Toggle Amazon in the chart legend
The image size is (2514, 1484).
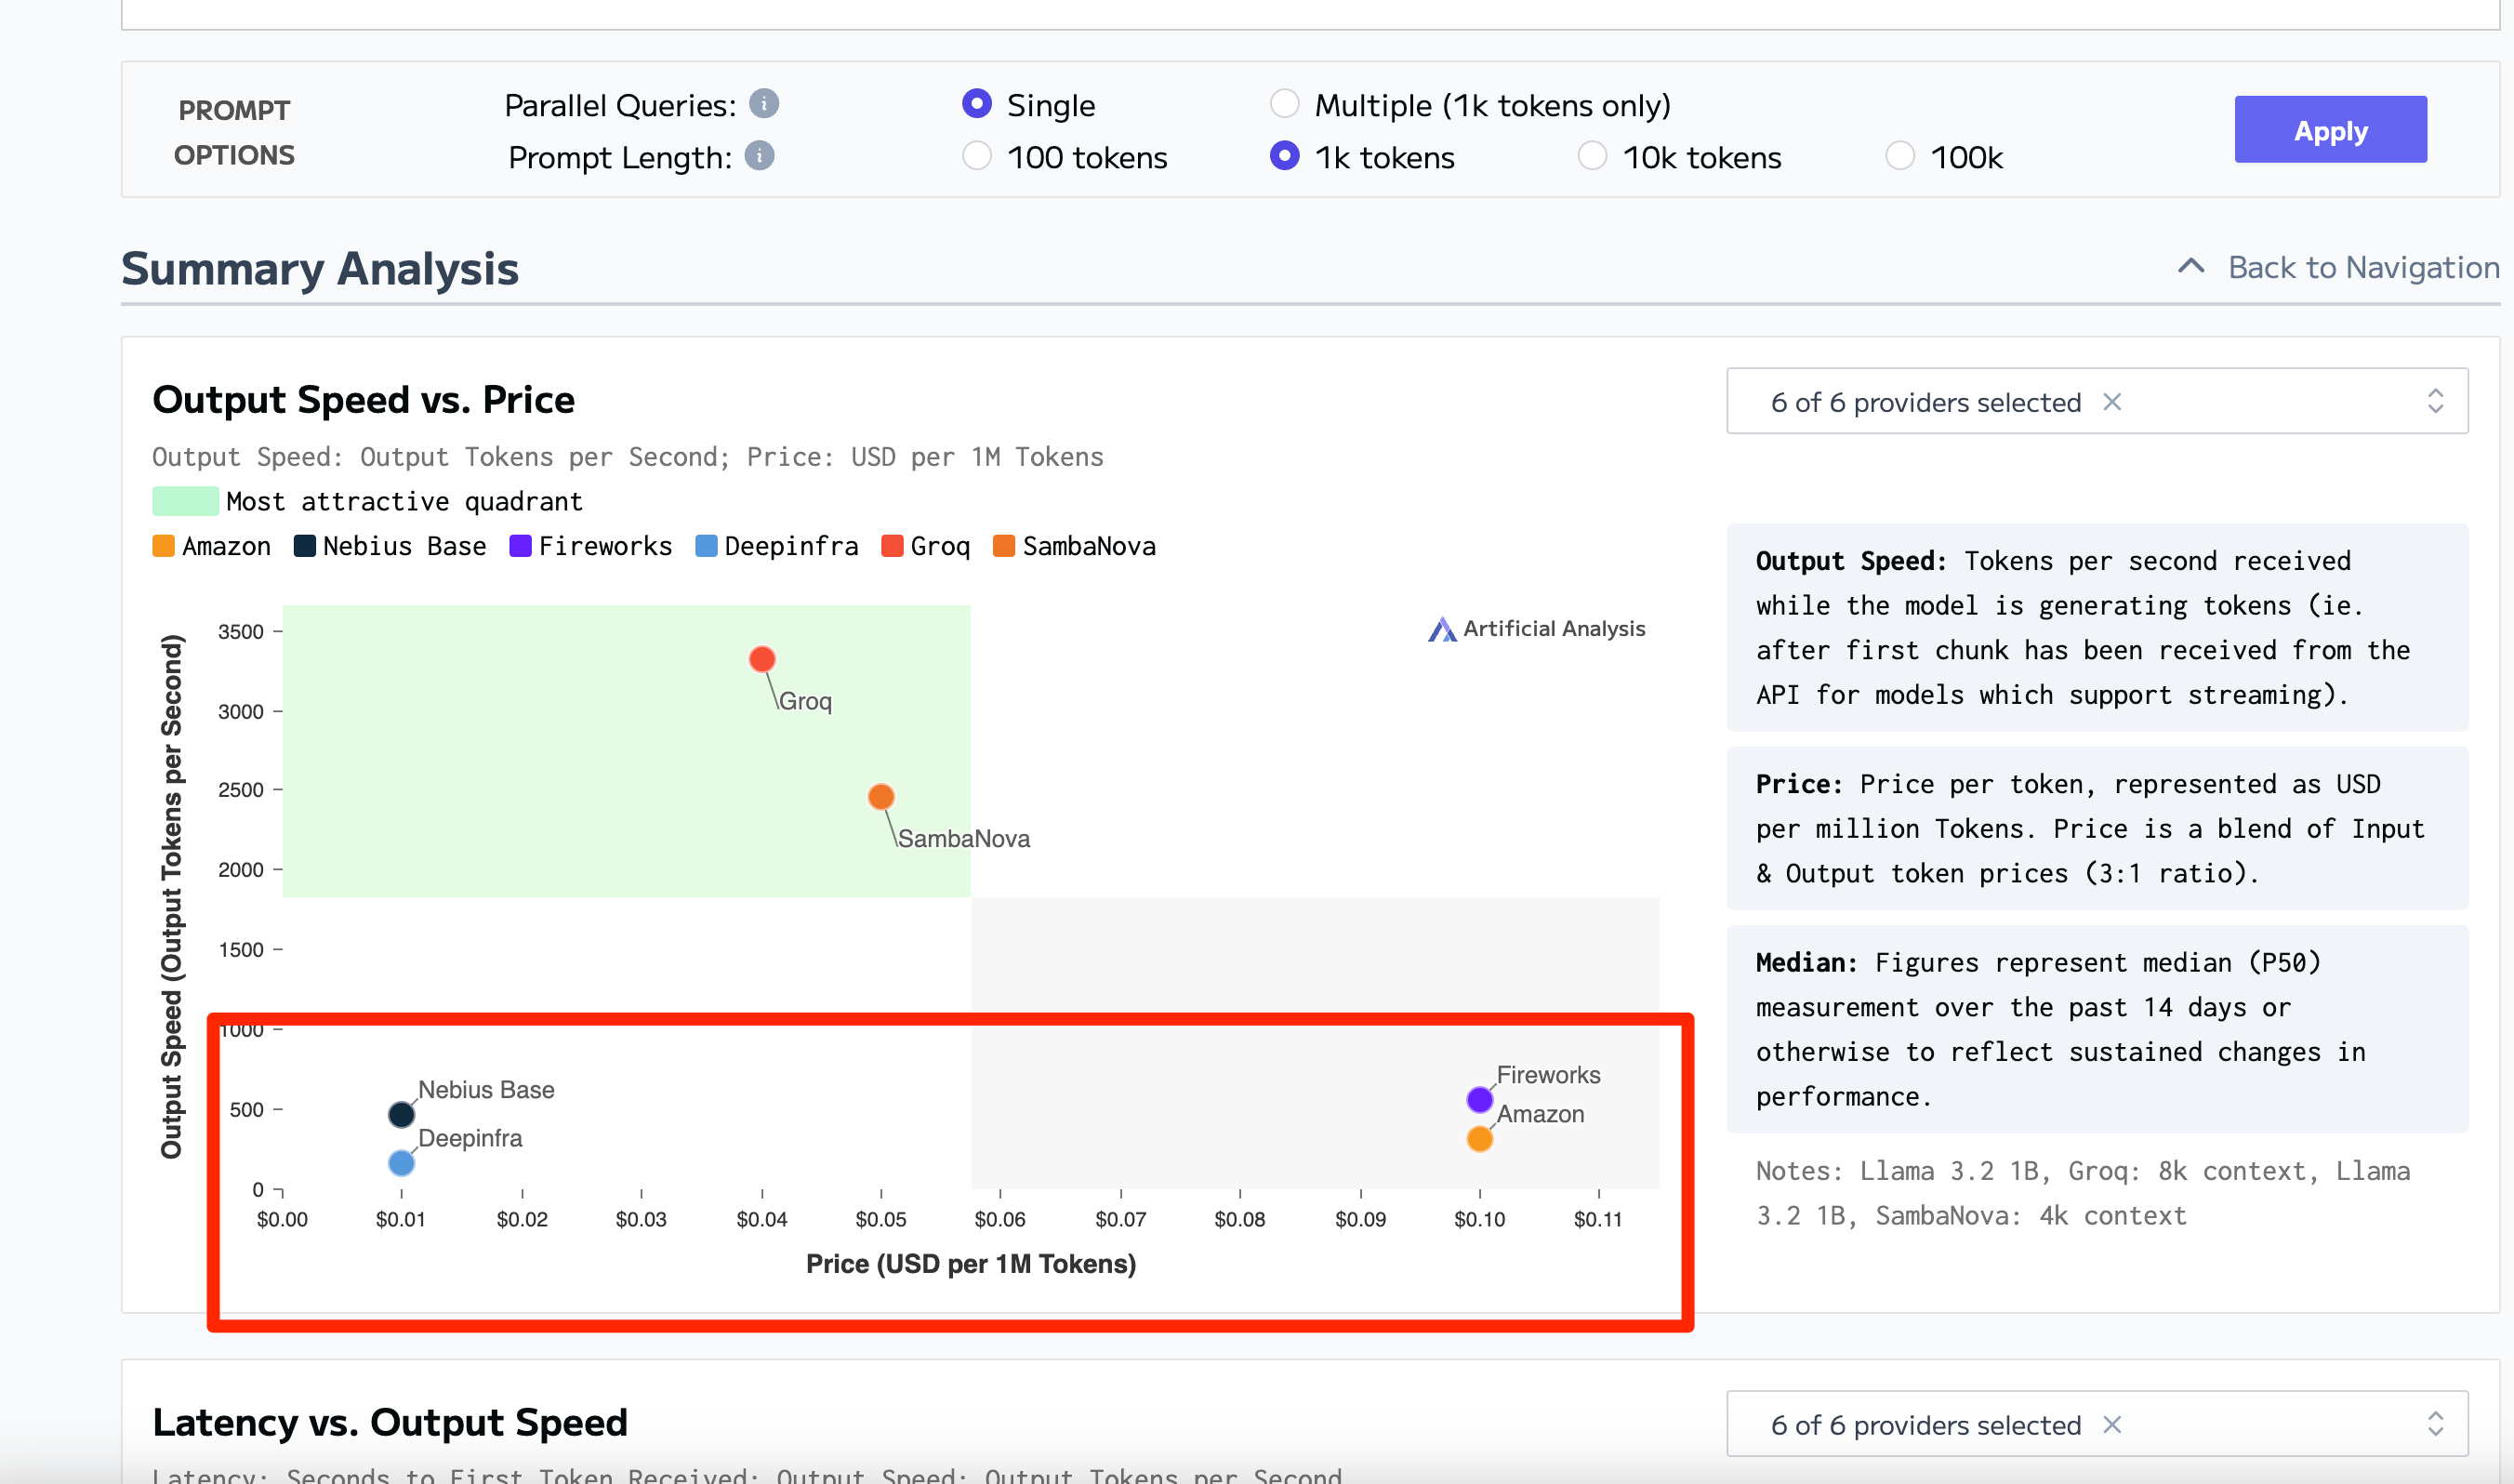click(212, 546)
